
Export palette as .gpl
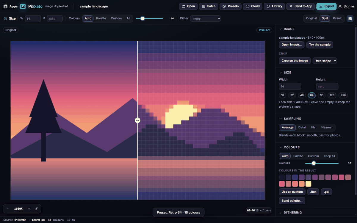pyautogui.click(x=326, y=192)
